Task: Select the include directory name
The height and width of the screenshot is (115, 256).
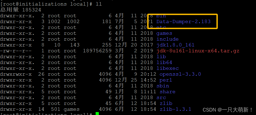Action: (x=168, y=39)
